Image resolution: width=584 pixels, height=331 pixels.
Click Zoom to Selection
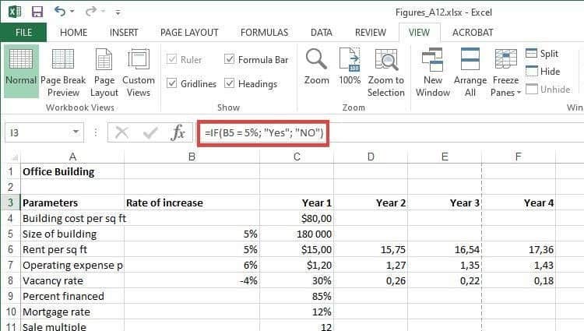pos(386,72)
